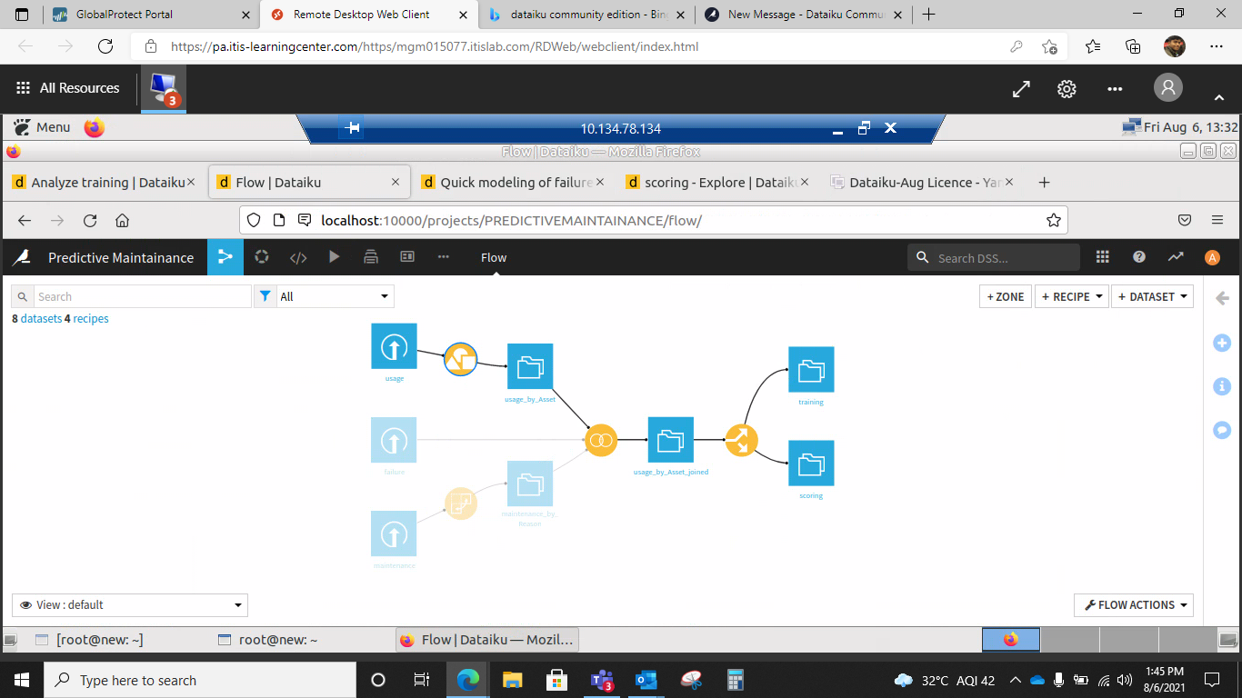Select the Jobs play icon in navbar
Screen dimensions: 1242x698
click(334, 257)
